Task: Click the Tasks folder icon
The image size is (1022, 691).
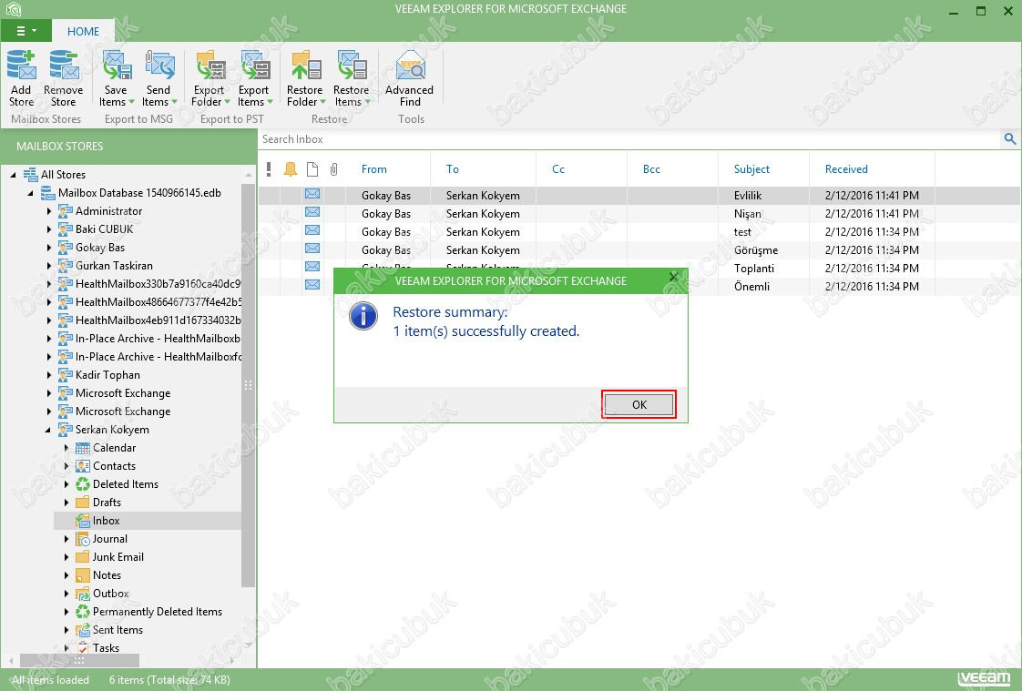Action: pos(83,649)
